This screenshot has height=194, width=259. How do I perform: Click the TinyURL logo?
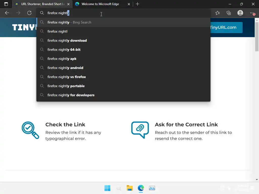tap(24, 27)
